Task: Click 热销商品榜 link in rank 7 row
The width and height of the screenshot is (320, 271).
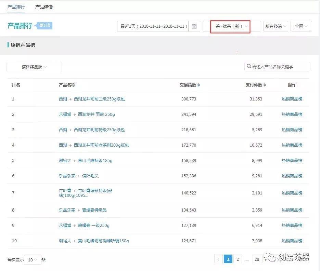Action: pos(292,193)
